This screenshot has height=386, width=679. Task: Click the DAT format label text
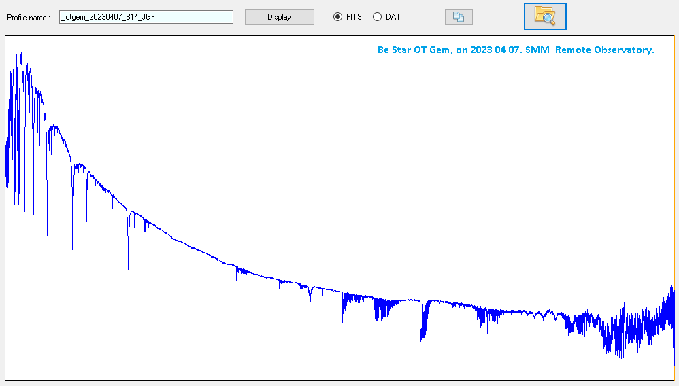[x=393, y=17]
